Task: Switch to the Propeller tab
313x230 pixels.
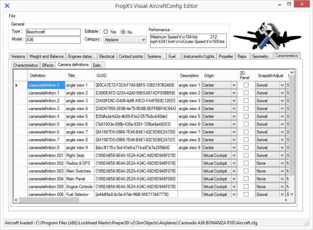Action: 226,56
